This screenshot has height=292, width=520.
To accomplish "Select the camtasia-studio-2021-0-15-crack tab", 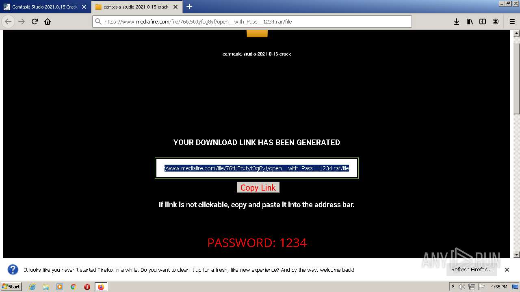I will (x=137, y=7).
